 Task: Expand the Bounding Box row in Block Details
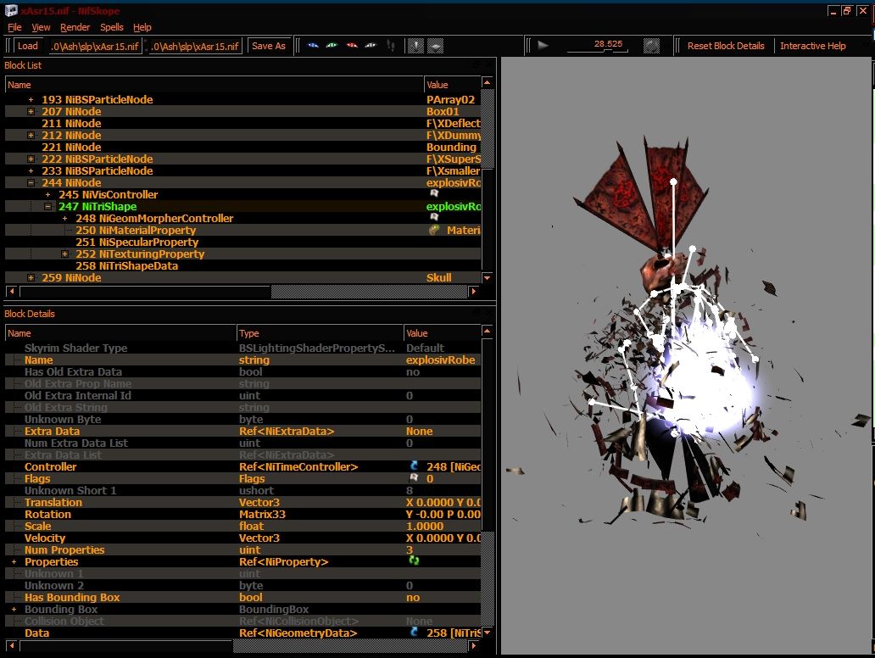pos(14,610)
